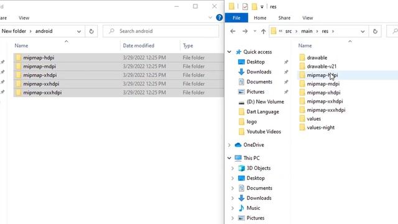Viewport: 398px width, 224px height.
Task: Refresh the res folder view
Action: tap(375, 31)
